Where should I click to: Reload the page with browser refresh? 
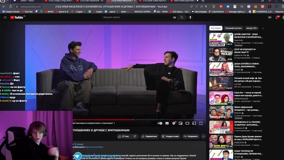11,7
